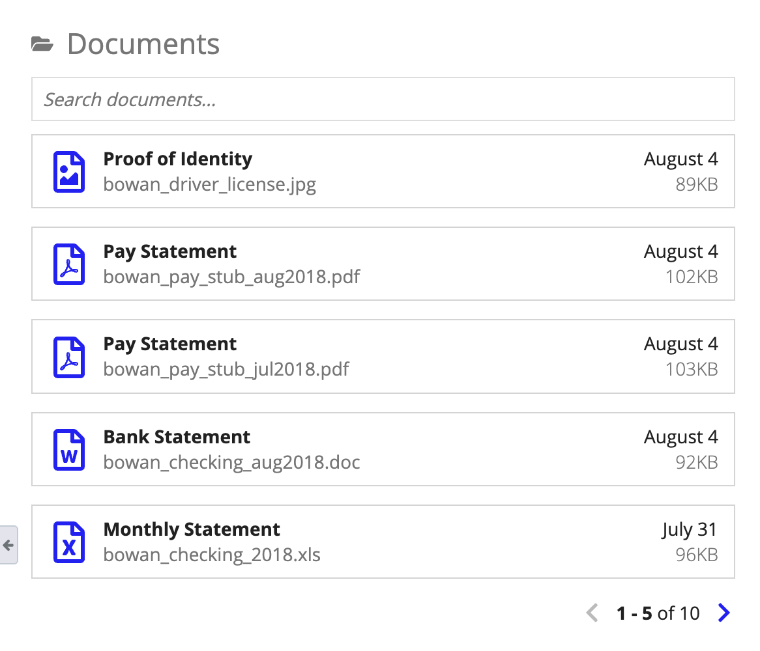Click the Word file icon for Bank Statement
This screenshot has height=651, width=760.
point(69,450)
